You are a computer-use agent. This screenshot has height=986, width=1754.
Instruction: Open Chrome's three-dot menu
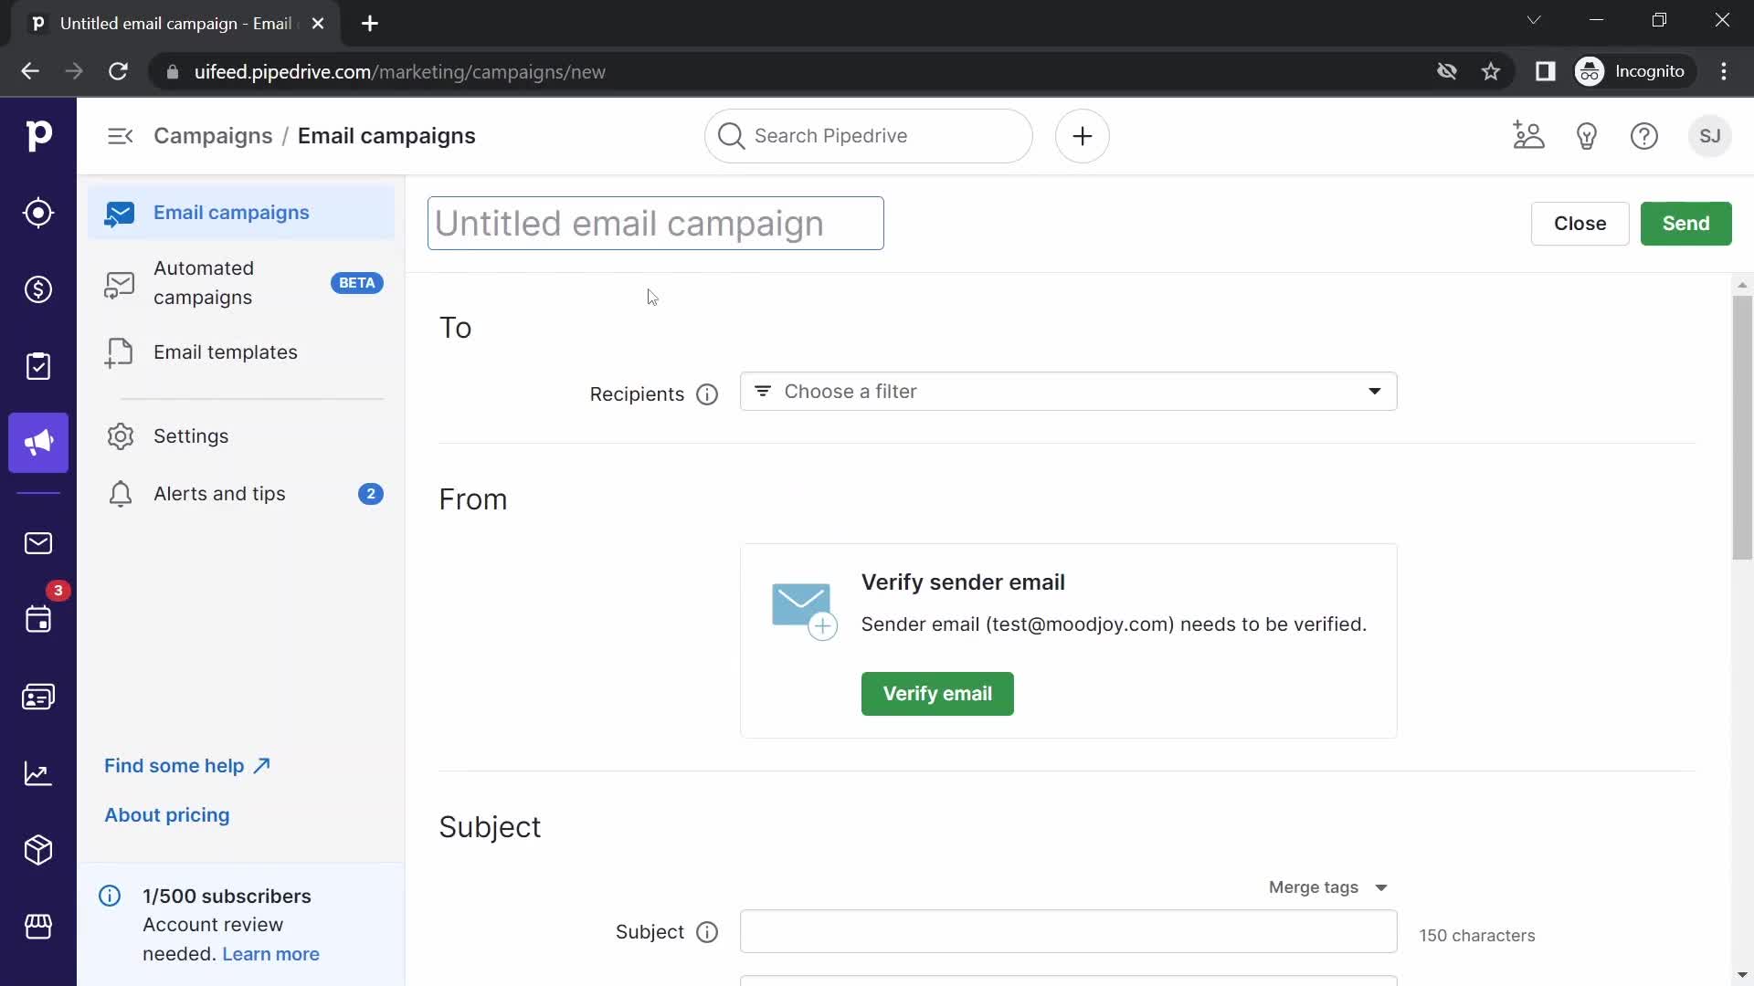point(1724,71)
